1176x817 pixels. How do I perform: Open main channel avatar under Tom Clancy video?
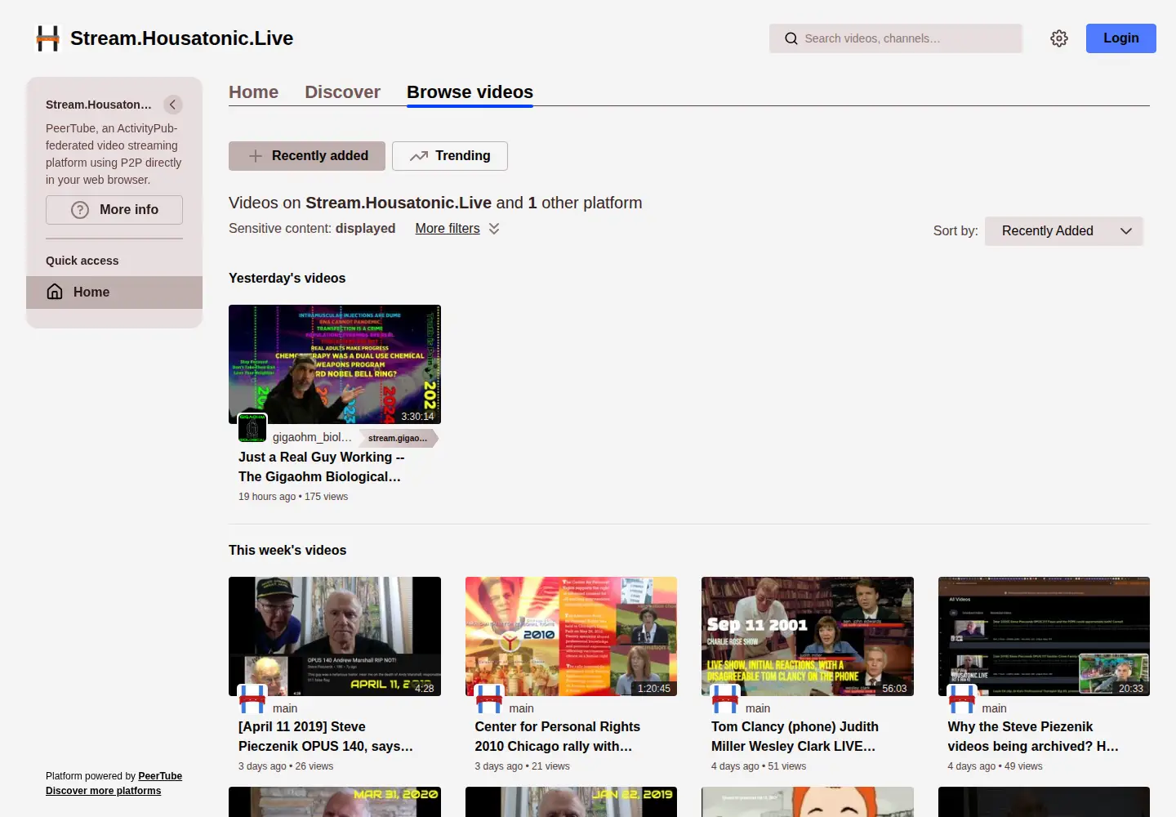pyautogui.click(x=725, y=699)
